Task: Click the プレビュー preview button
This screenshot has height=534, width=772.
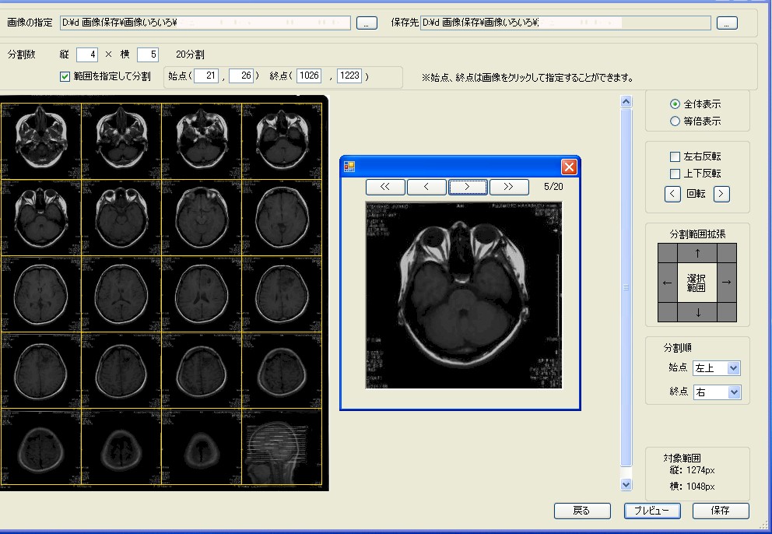Action: pyautogui.click(x=652, y=511)
